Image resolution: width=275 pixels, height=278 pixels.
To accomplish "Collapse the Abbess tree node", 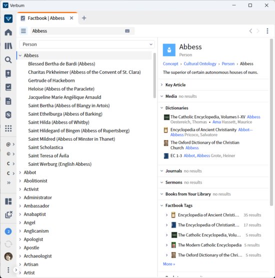I will point(20,55).
